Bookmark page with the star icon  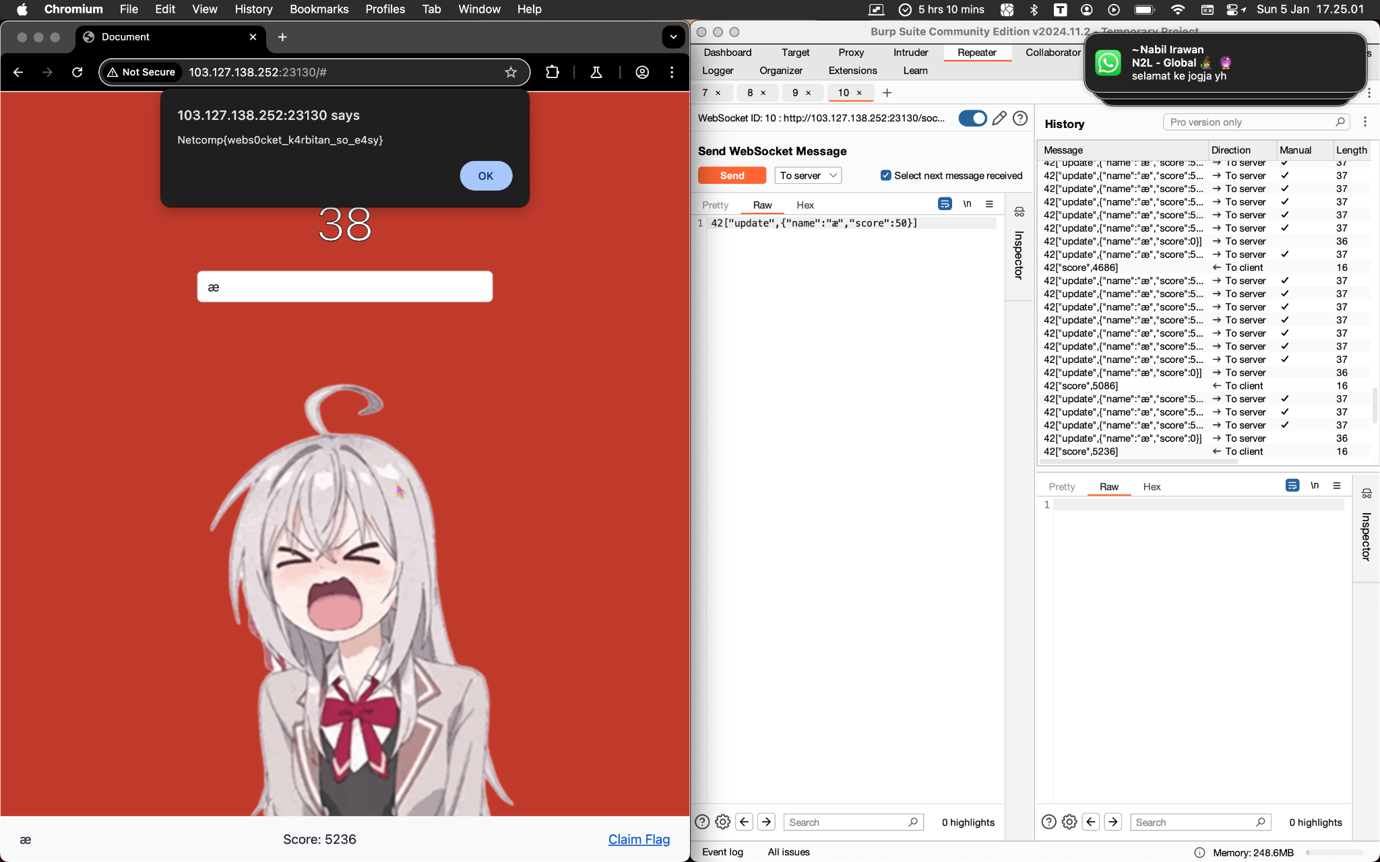[511, 72]
